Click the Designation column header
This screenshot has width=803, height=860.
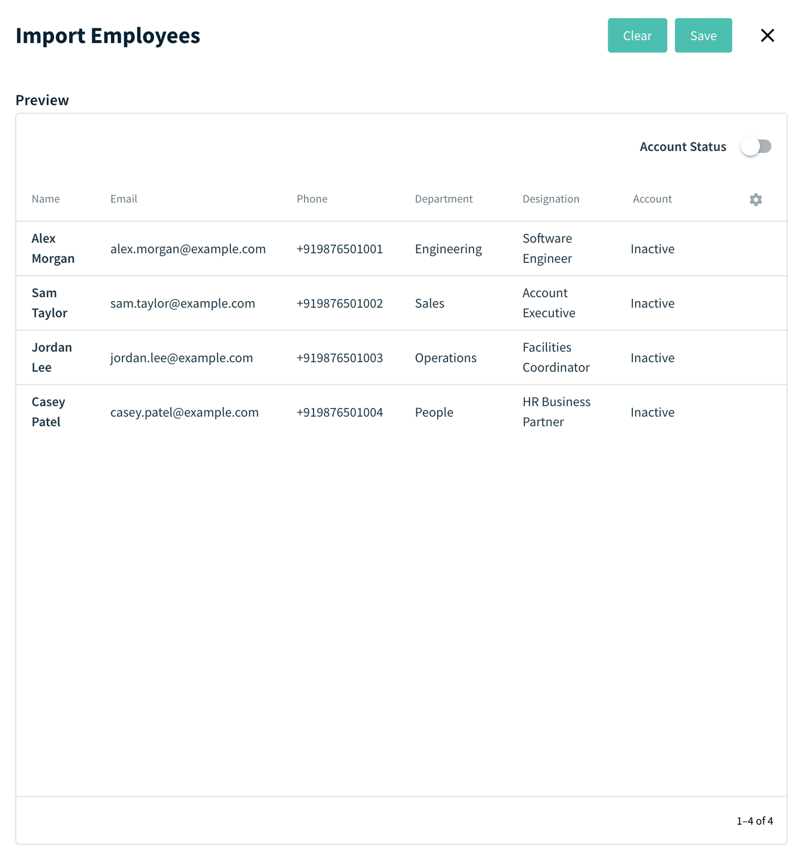point(551,199)
